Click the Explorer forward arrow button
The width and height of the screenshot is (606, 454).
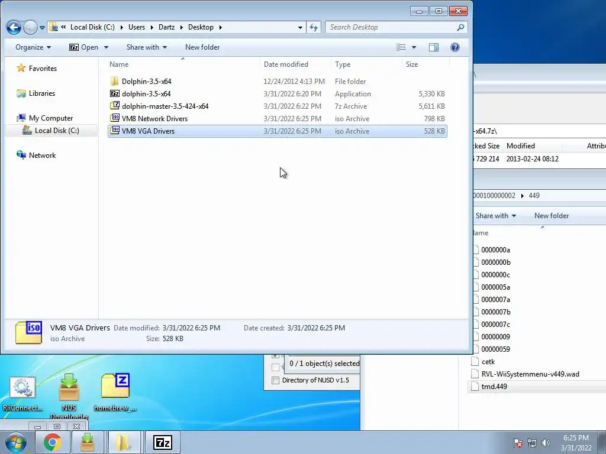(x=30, y=27)
